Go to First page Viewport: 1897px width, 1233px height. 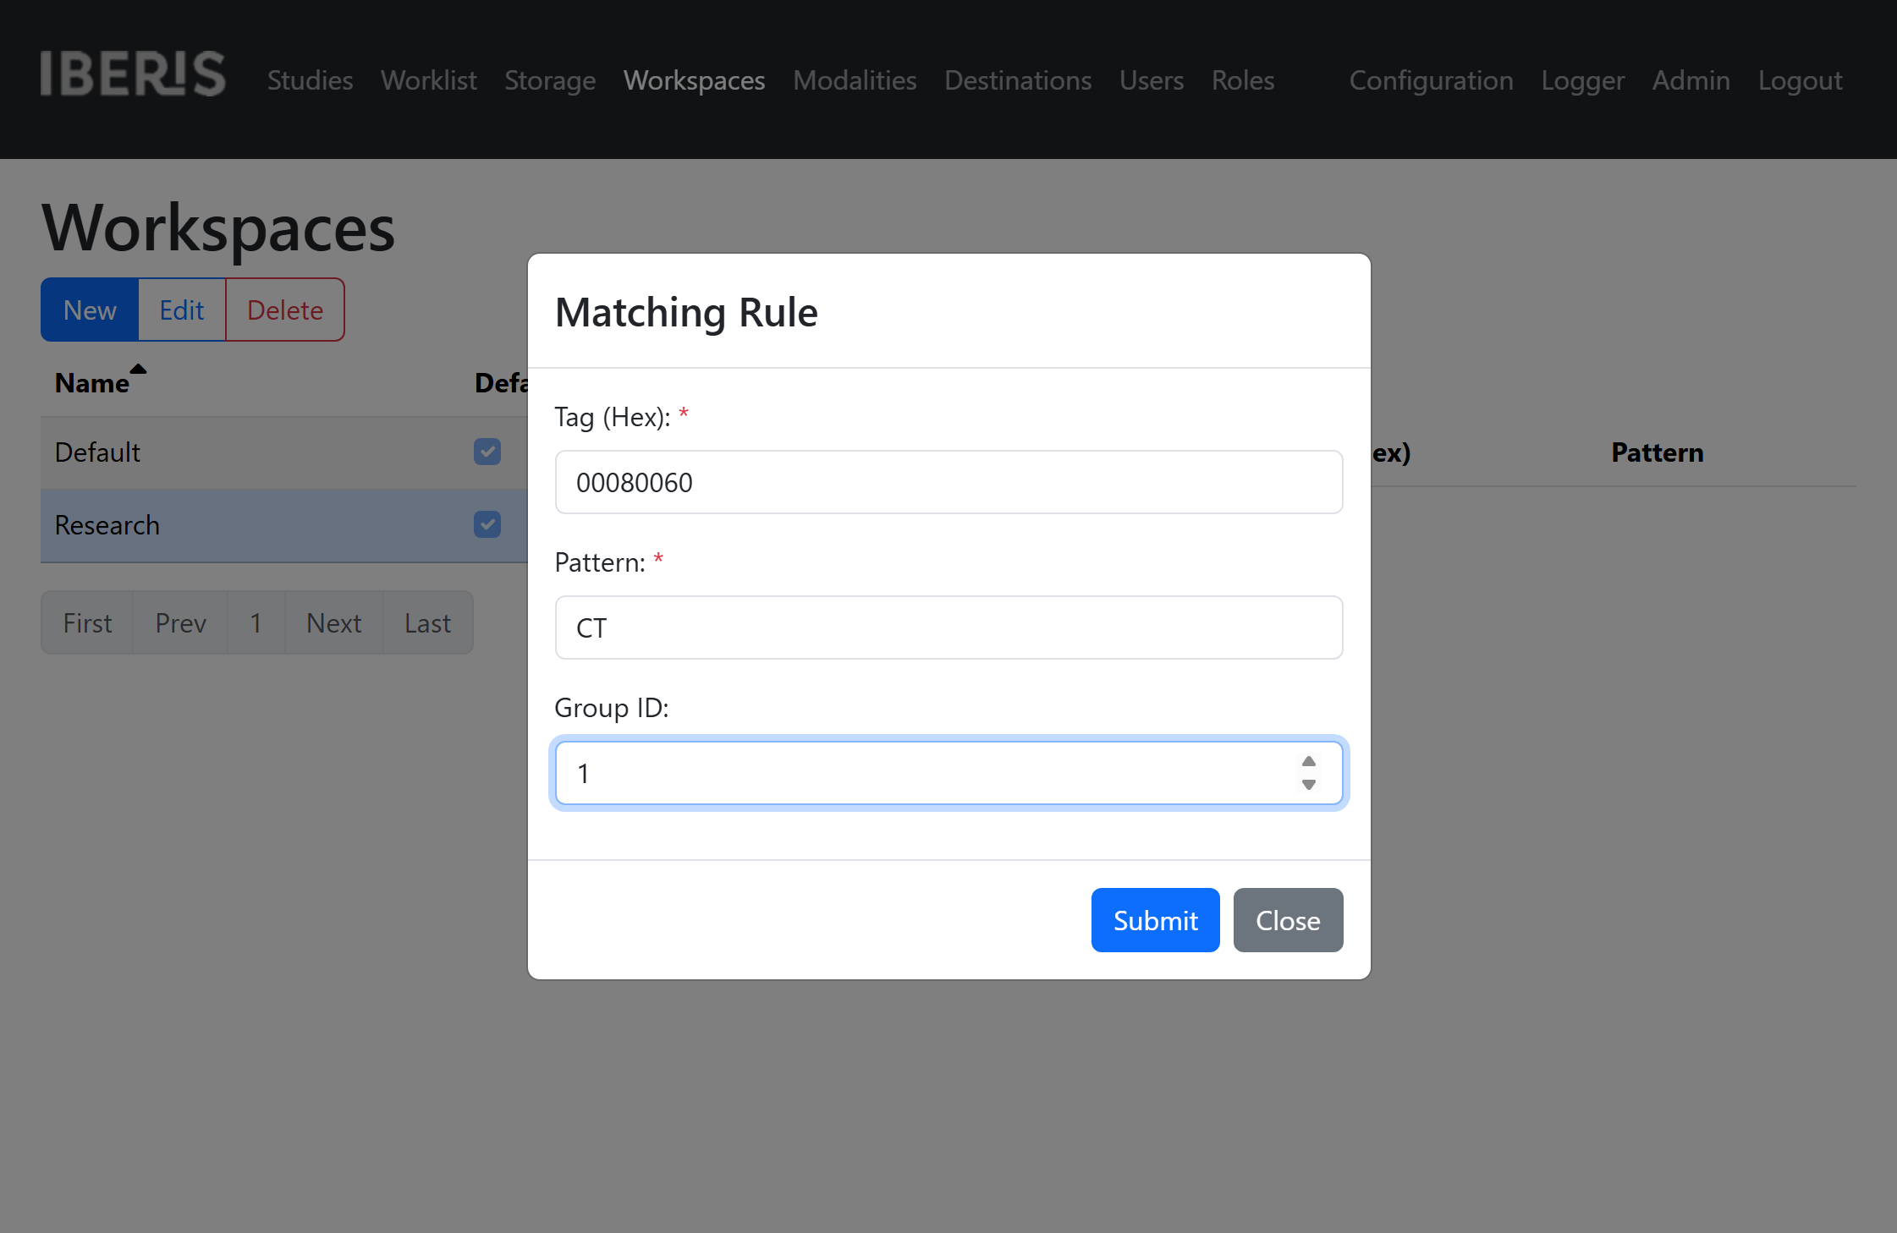[x=87, y=622]
